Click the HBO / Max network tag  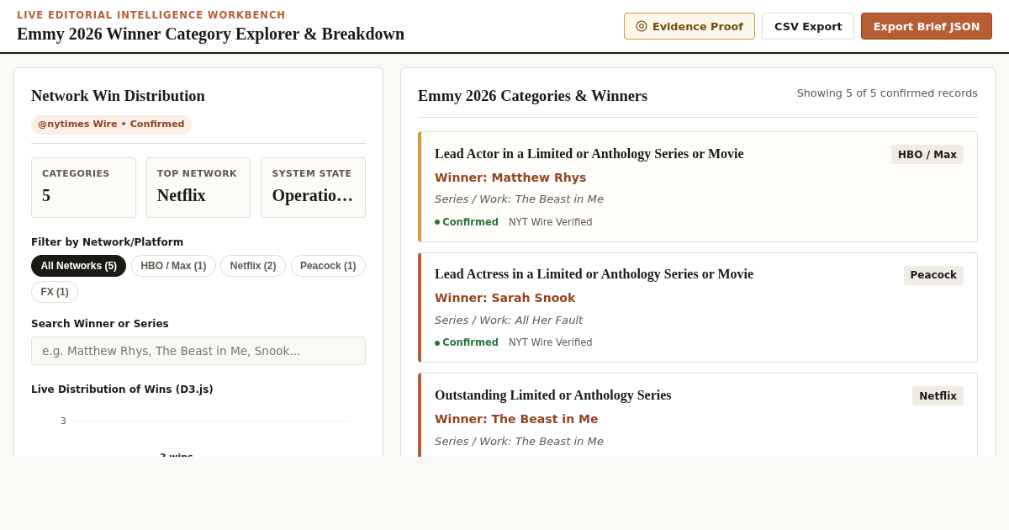[x=927, y=155]
